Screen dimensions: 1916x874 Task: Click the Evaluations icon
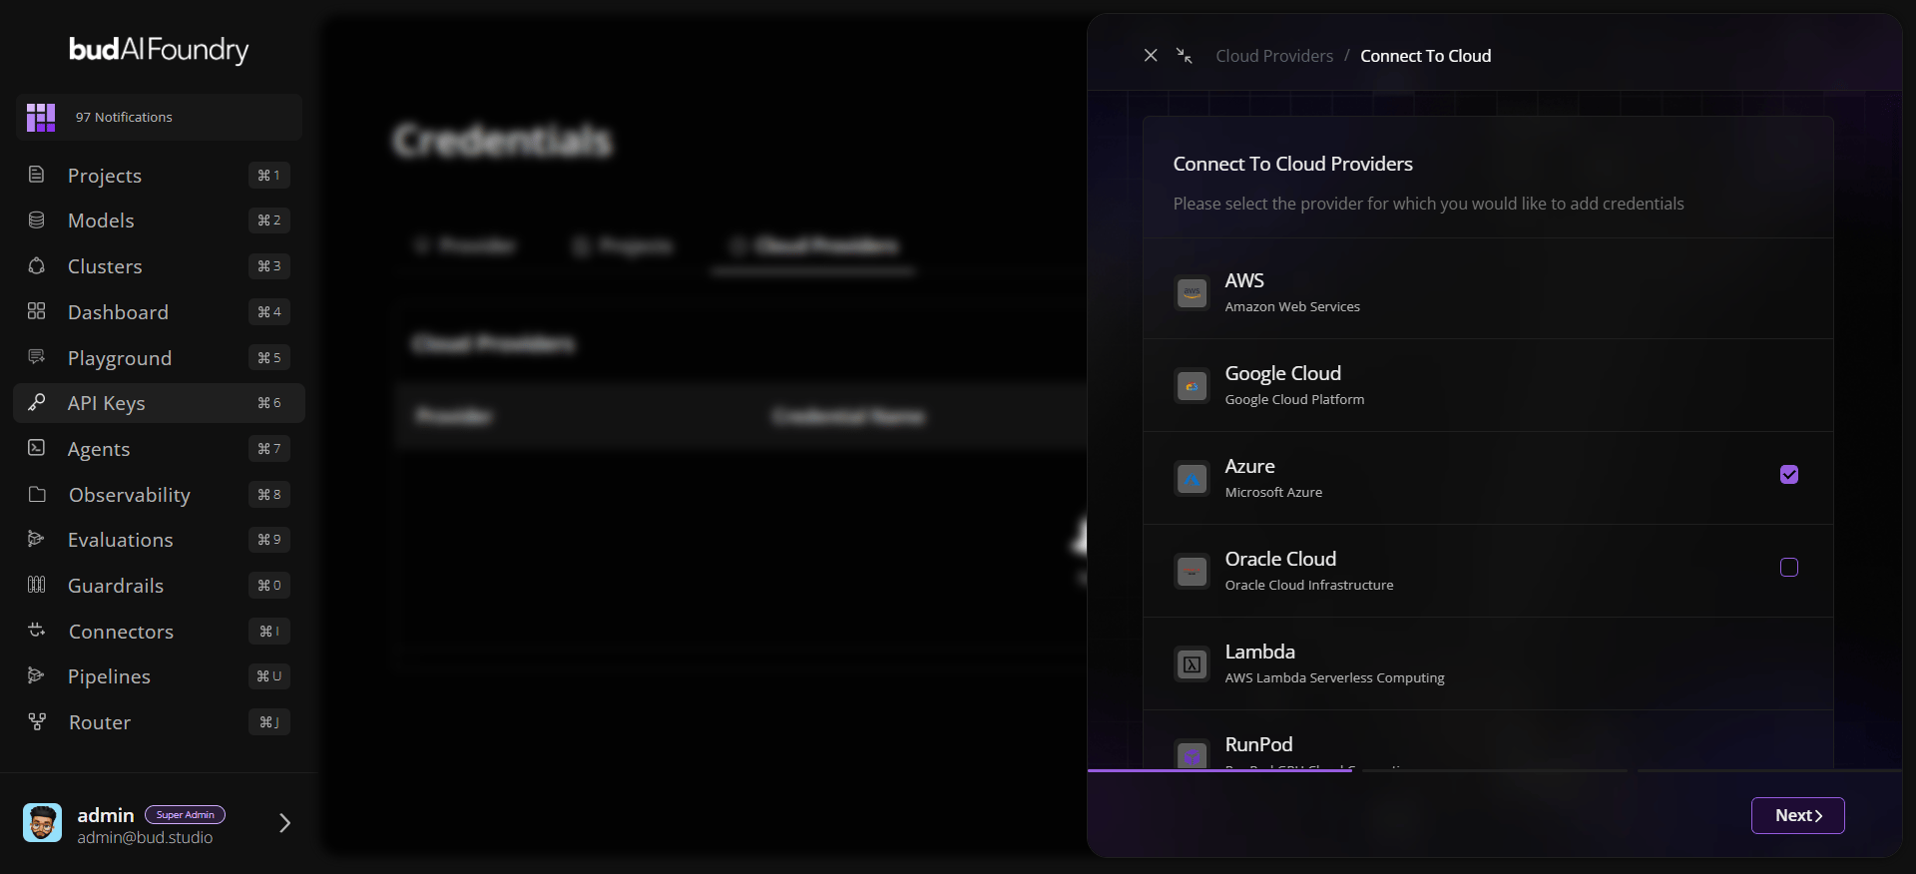tap(36, 539)
